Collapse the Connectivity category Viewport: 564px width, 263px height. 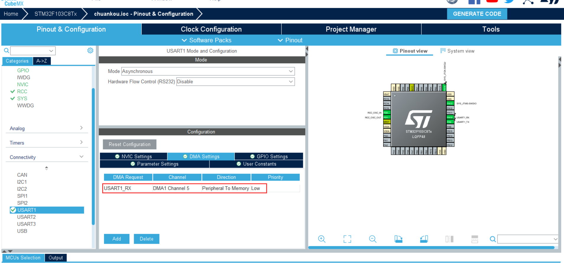[x=46, y=157]
